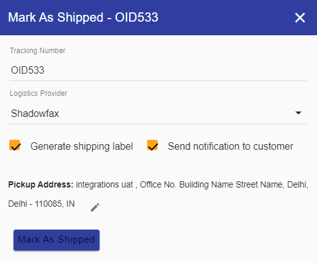
Task: Click the OID533 tracking number text
Action: pyautogui.click(x=28, y=71)
